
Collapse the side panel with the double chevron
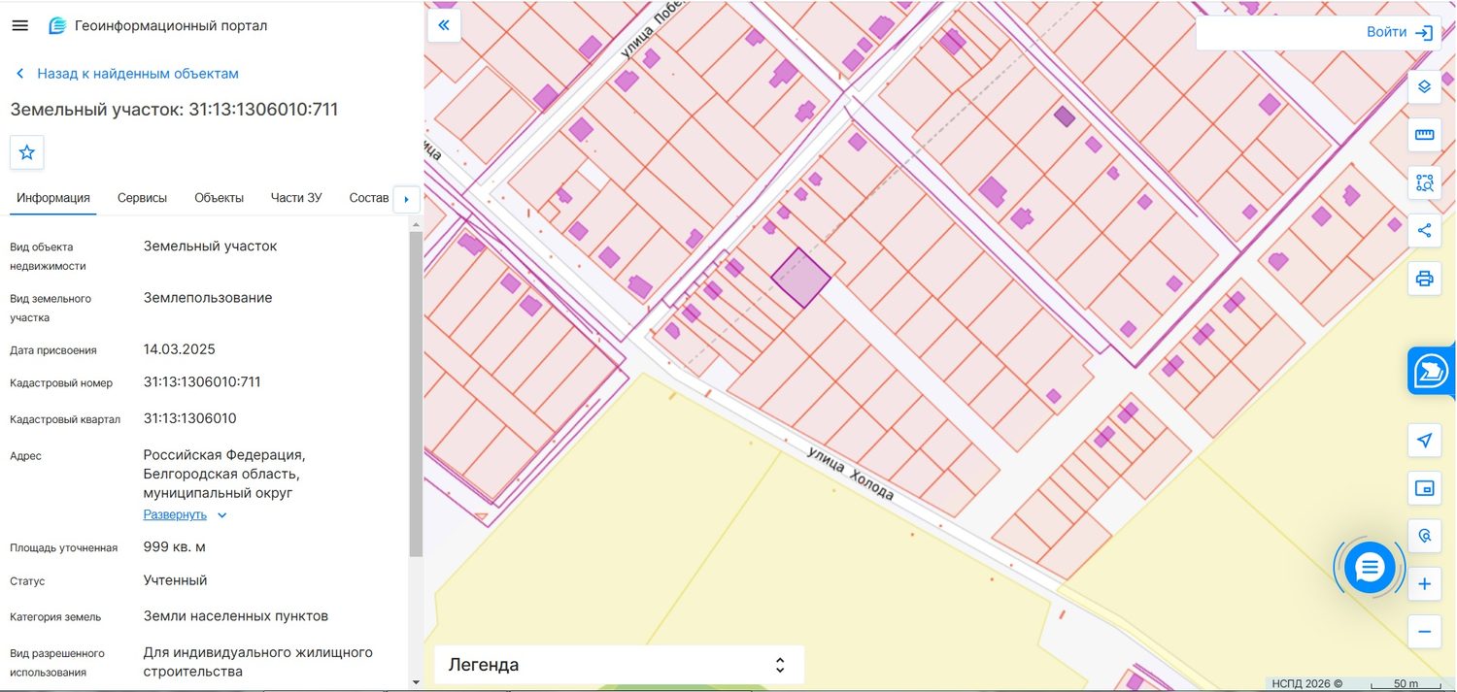(444, 25)
